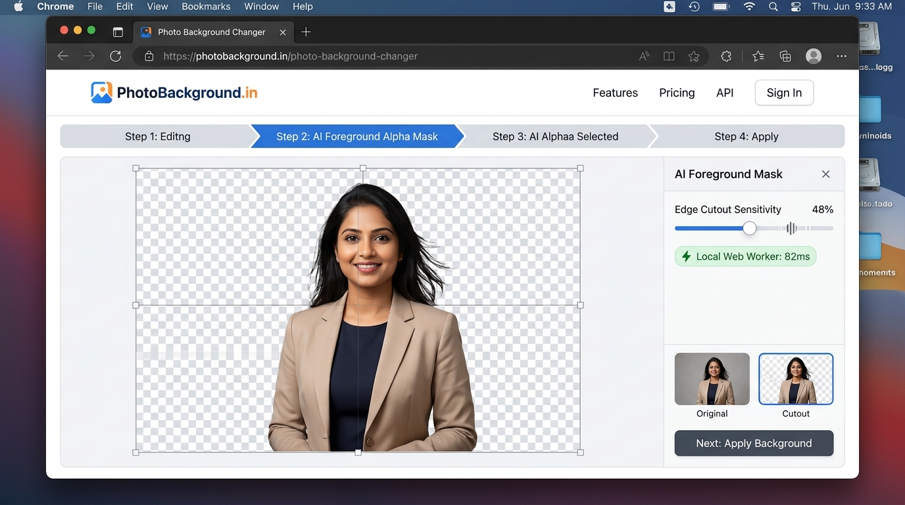
Task: Reload the page with the refresh icon
Action: (116, 57)
